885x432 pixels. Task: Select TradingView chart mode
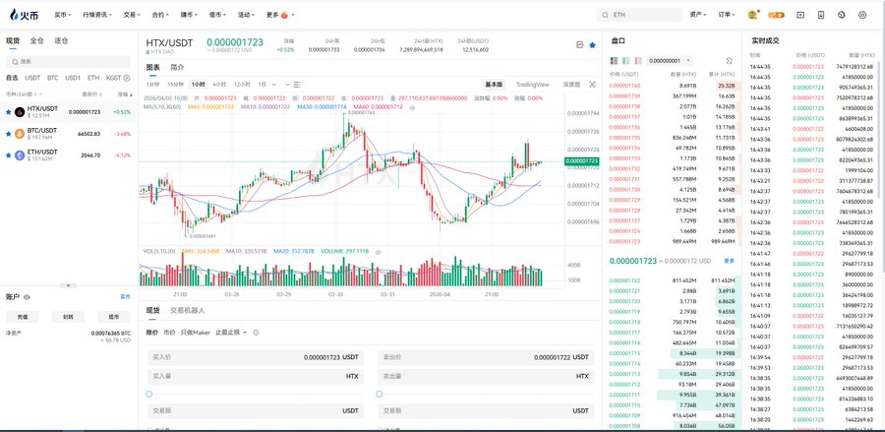click(532, 85)
